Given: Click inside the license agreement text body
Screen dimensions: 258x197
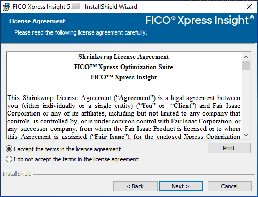Looking at the screenshot, I should tap(124, 117).
